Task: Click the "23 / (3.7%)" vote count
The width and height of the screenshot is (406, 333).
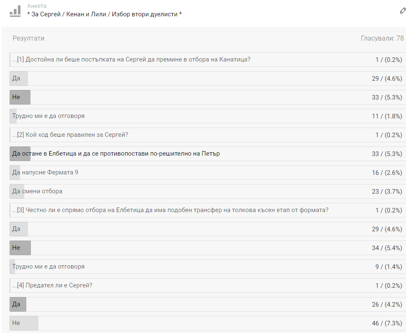Action: [387, 191]
